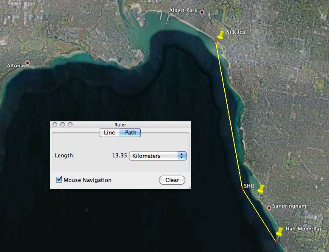This screenshot has width=329, height=252.
Task: Click the Altona red place dot
Action: point(28,63)
